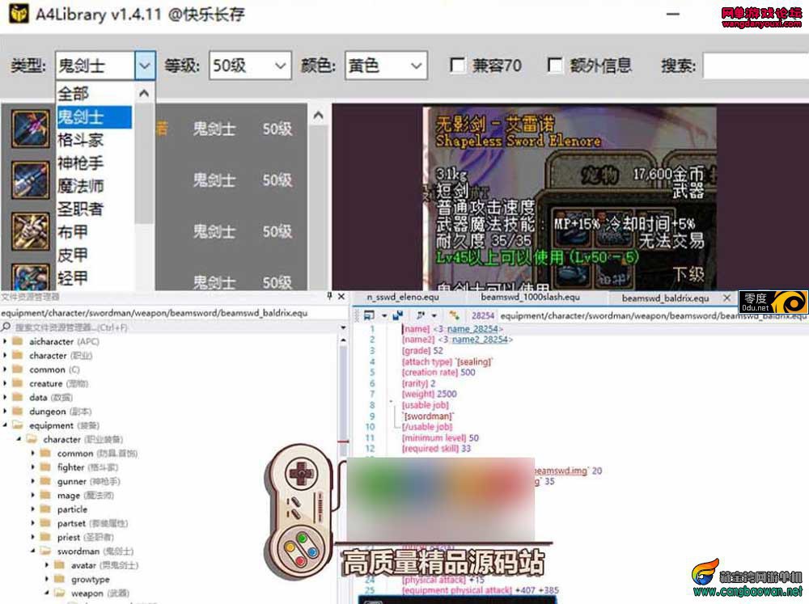
Task: Click the second weapon icon in the item list
Action: pyautogui.click(x=31, y=180)
